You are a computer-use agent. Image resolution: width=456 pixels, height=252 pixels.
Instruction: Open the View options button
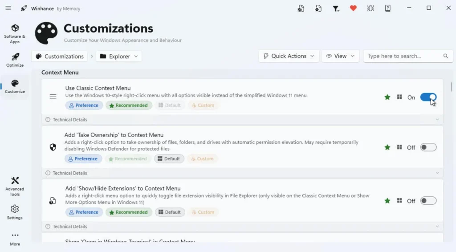340,56
